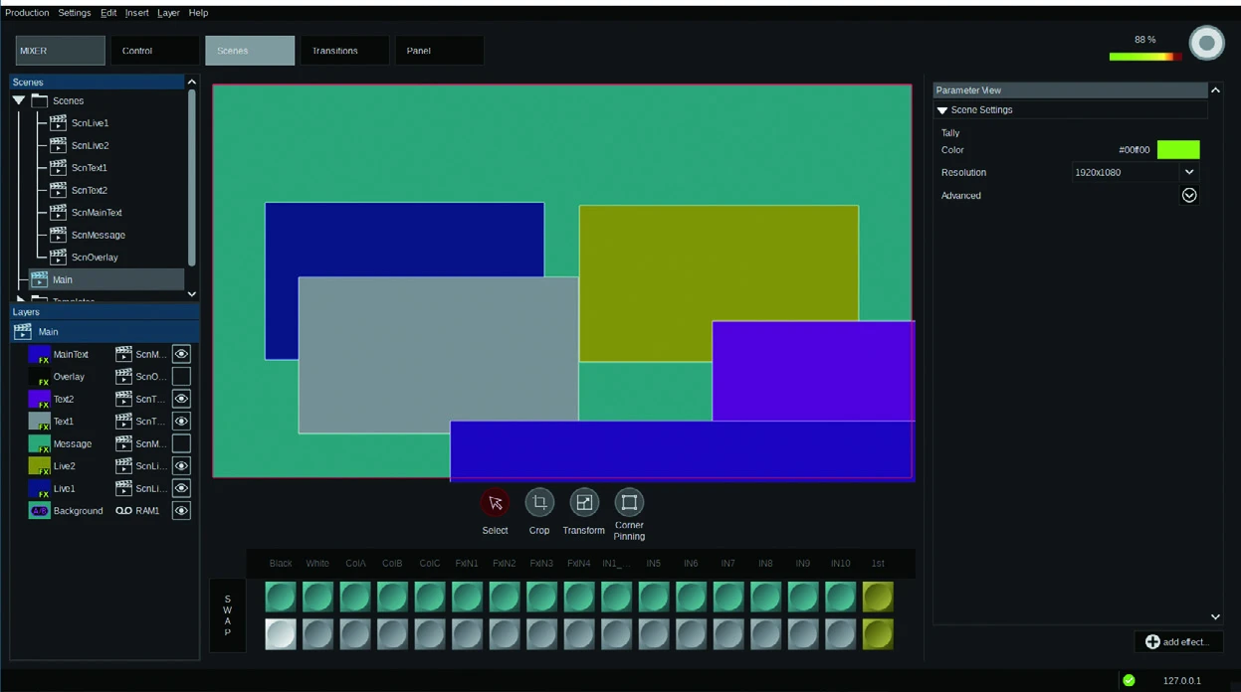The height and width of the screenshot is (692, 1241).
Task: Click the Scenes panel vertical scrollbar
Action: click(192, 177)
